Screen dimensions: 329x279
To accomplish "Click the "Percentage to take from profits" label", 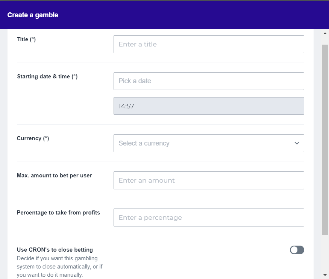I will (x=58, y=213).
